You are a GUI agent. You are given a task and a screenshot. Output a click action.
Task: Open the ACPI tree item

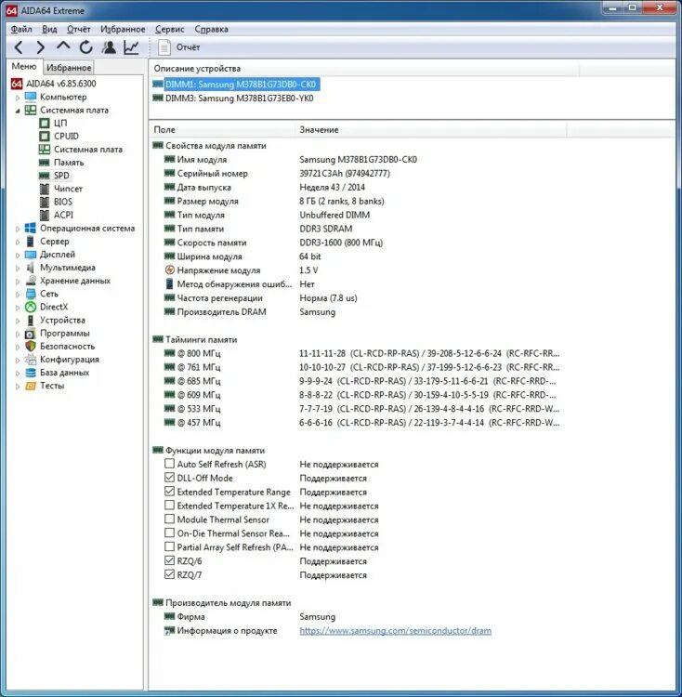[x=63, y=215]
